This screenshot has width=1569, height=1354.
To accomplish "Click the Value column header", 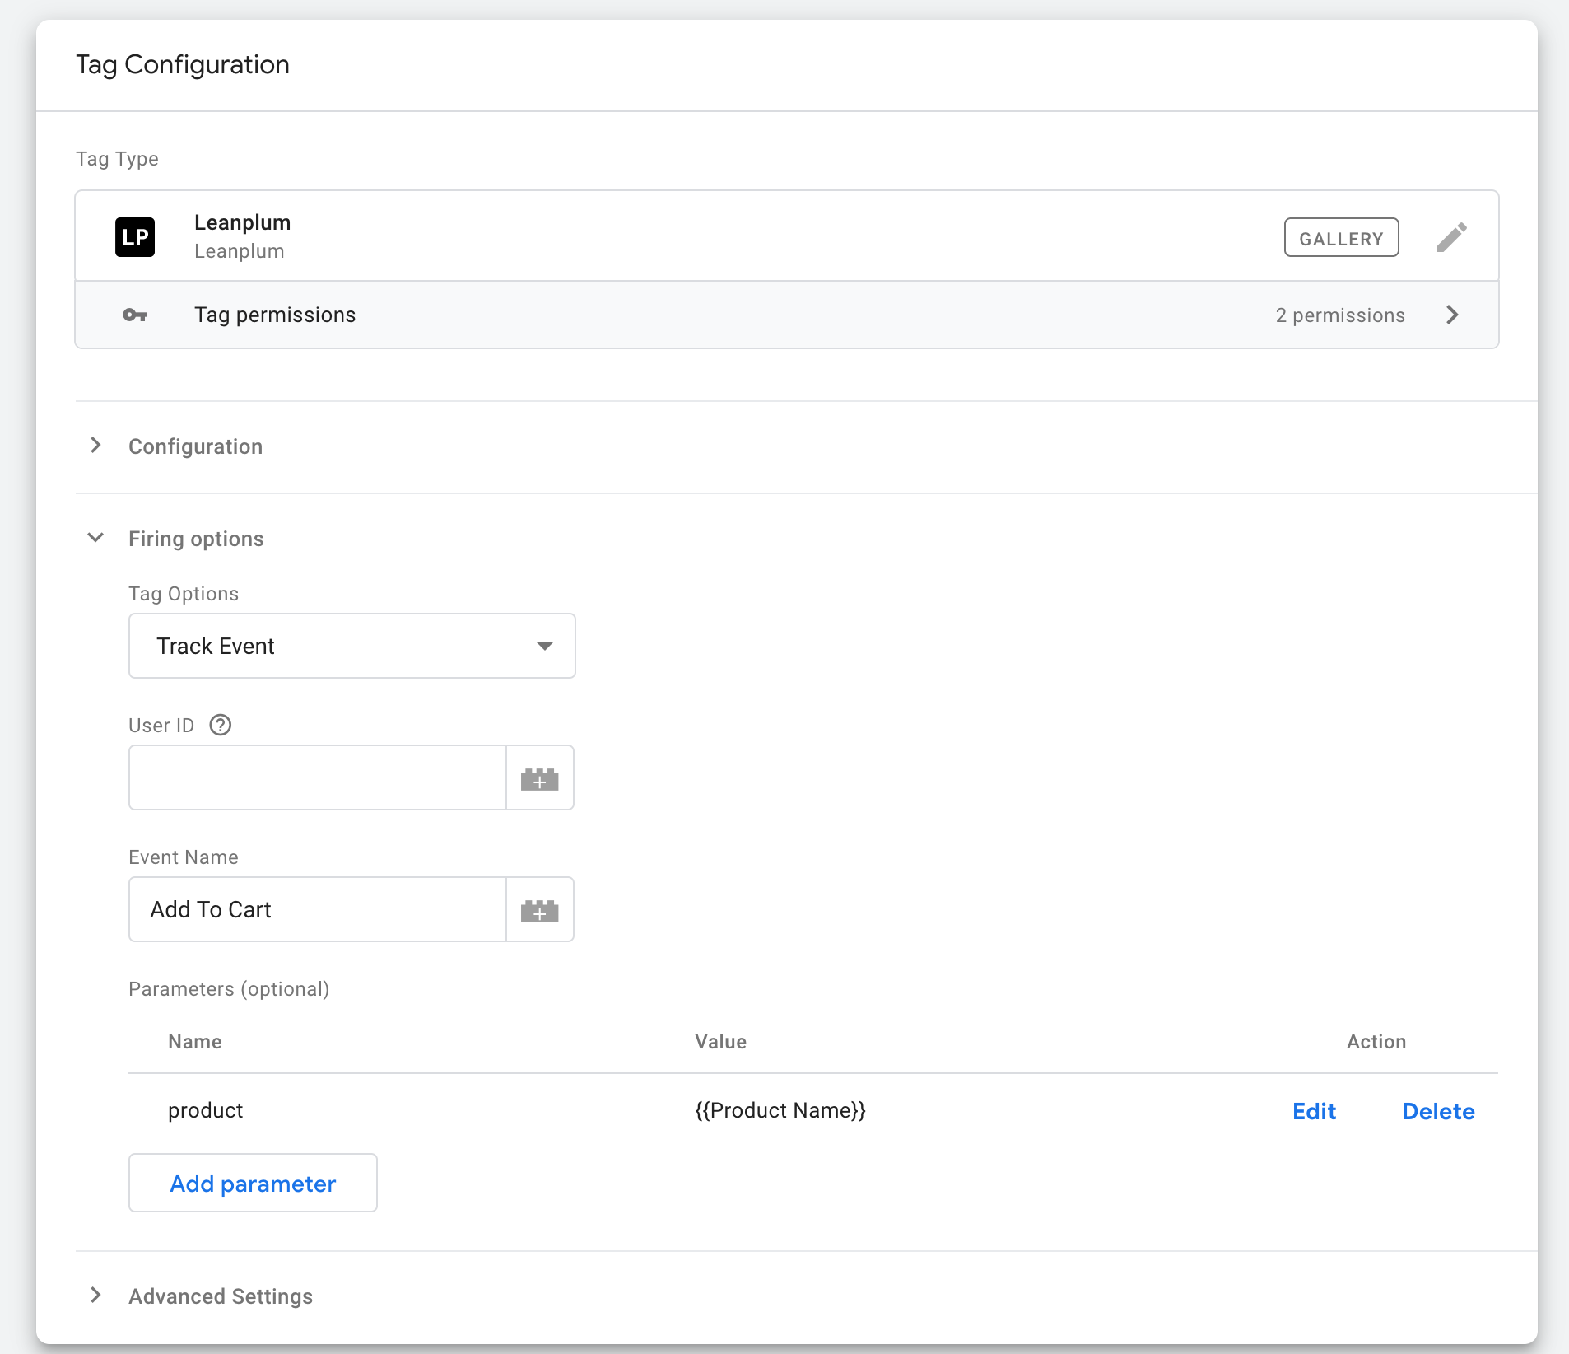I will [720, 1042].
